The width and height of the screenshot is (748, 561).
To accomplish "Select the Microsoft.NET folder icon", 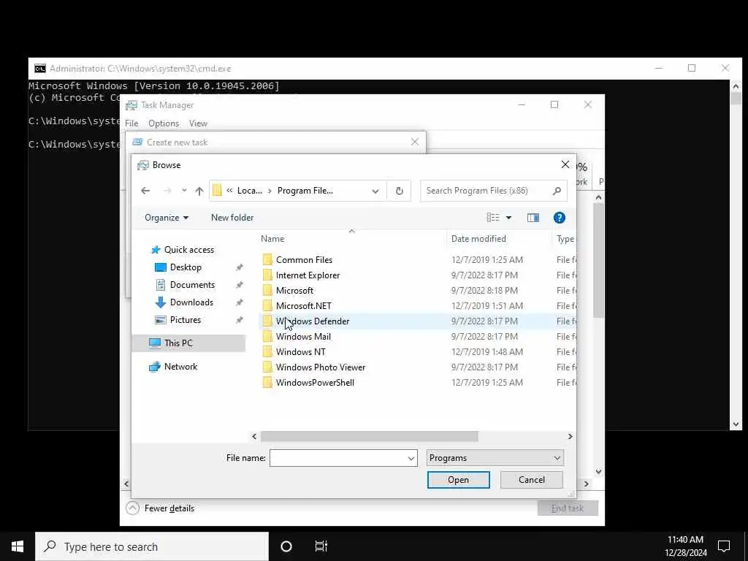I will (x=267, y=306).
